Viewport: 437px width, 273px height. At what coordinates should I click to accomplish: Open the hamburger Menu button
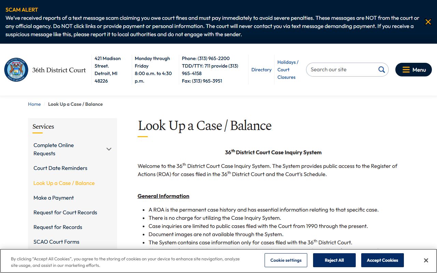point(413,70)
